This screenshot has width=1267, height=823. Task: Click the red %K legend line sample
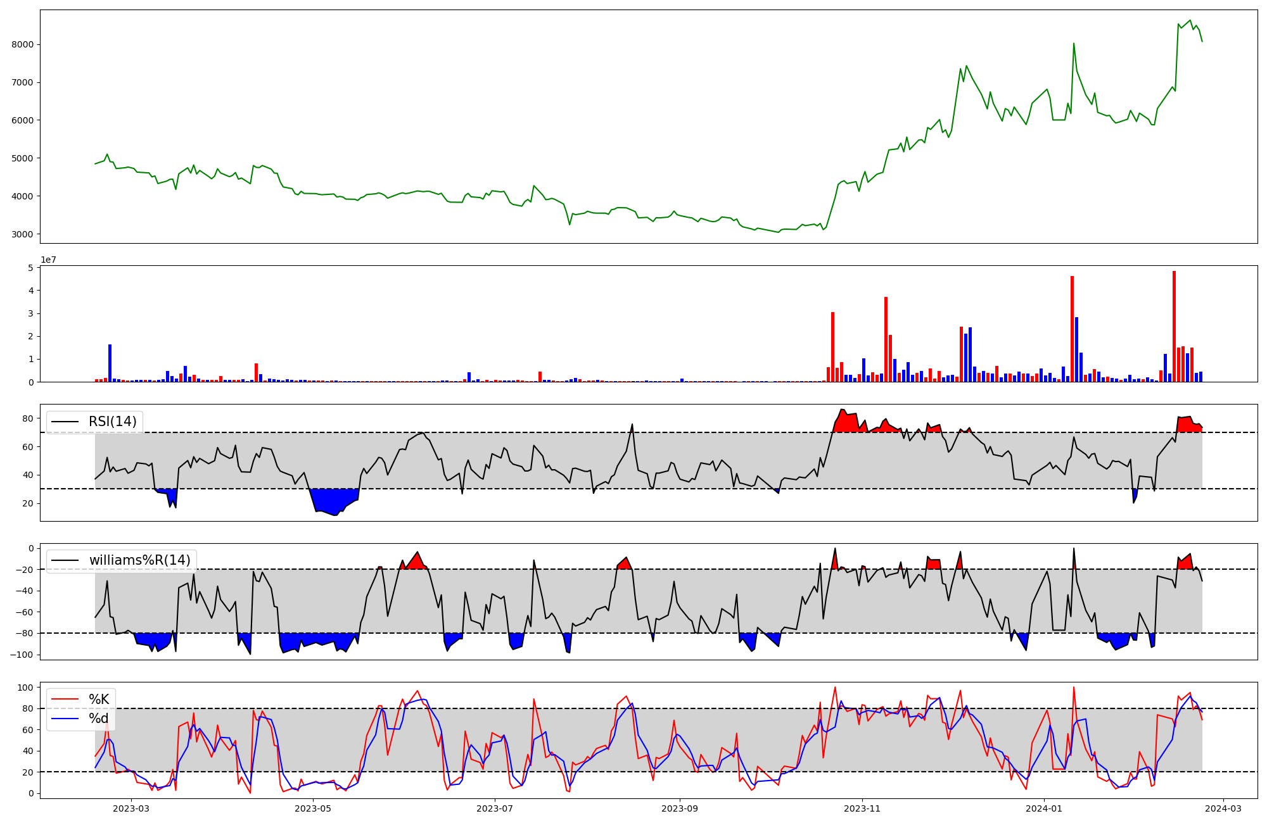[65, 700]
